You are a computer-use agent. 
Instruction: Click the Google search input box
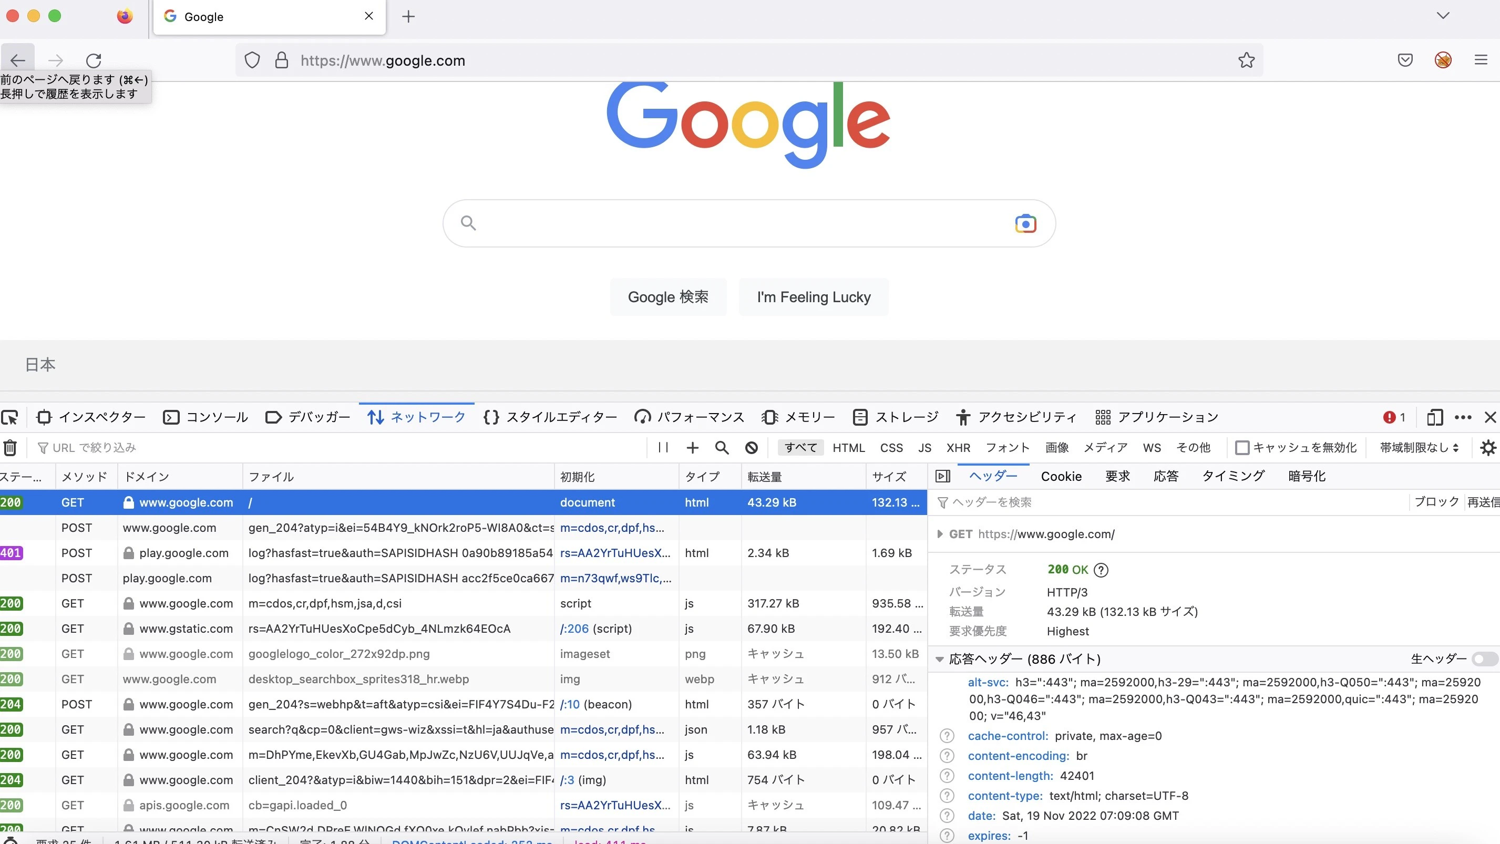point(749,223)
